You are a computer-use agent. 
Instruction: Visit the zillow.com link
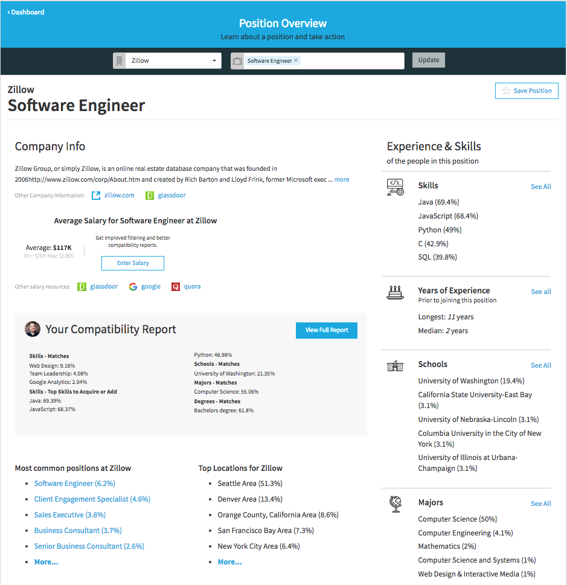pyautogui.click(x=119, y=195)
